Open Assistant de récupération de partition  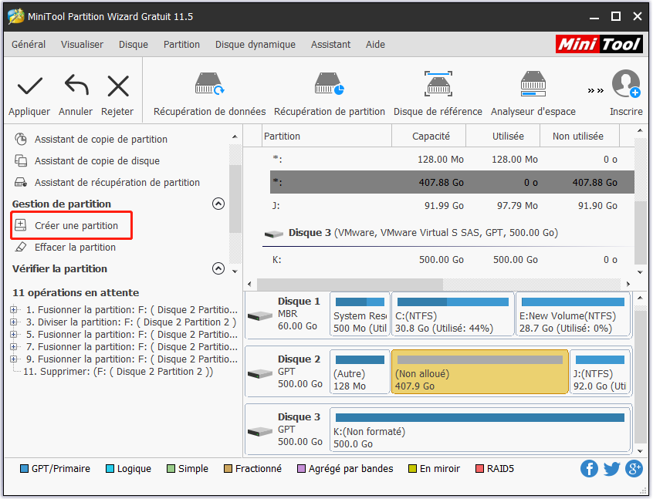117,182
